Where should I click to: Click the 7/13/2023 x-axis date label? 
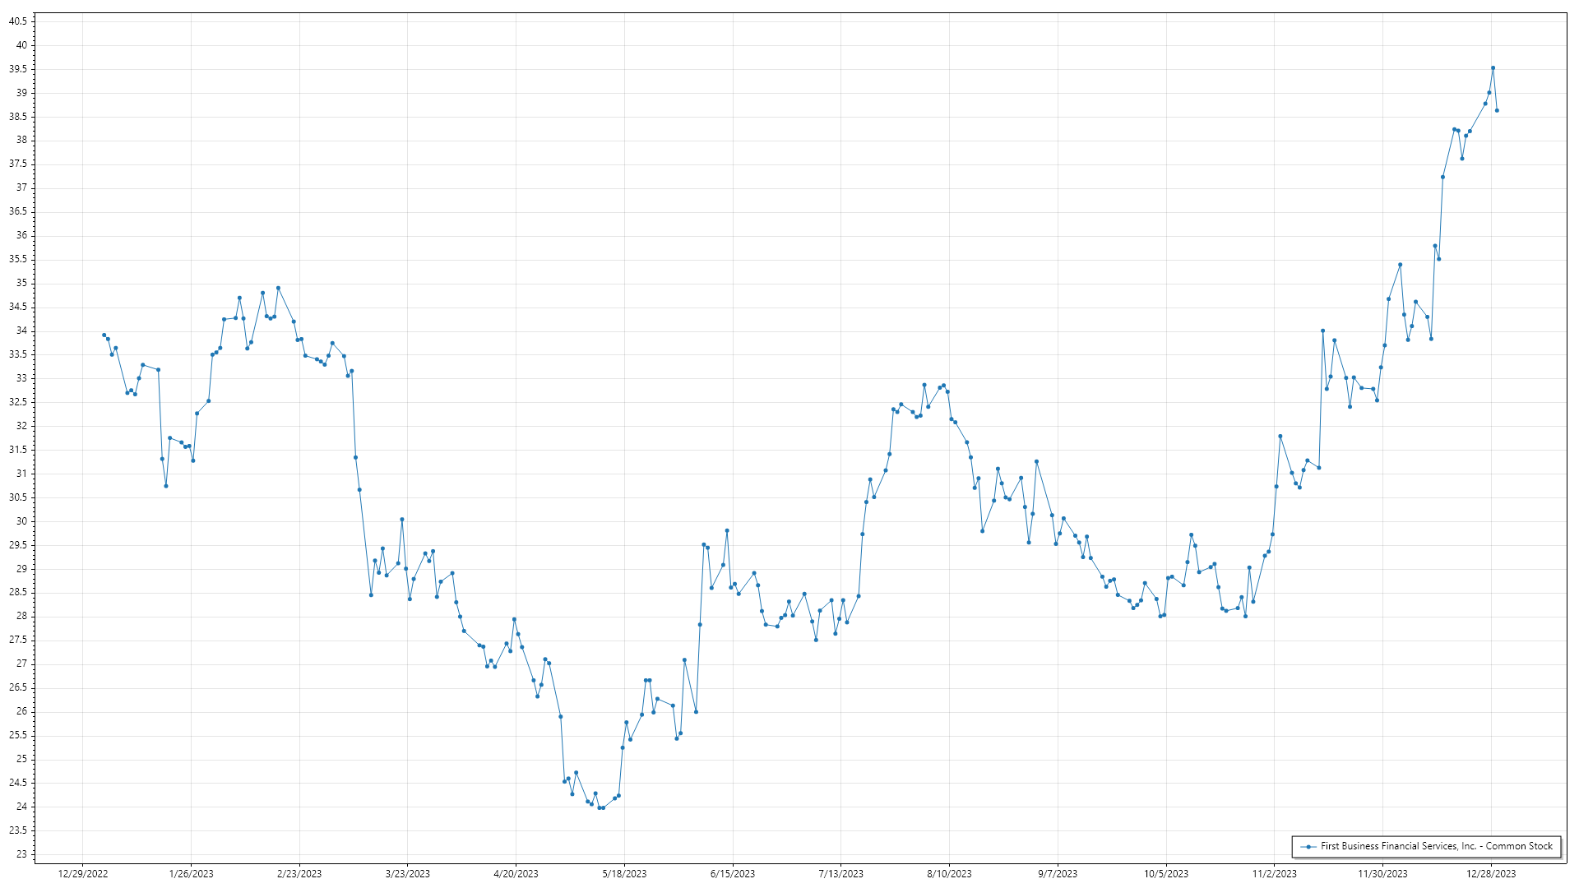(x=840, y=873)
